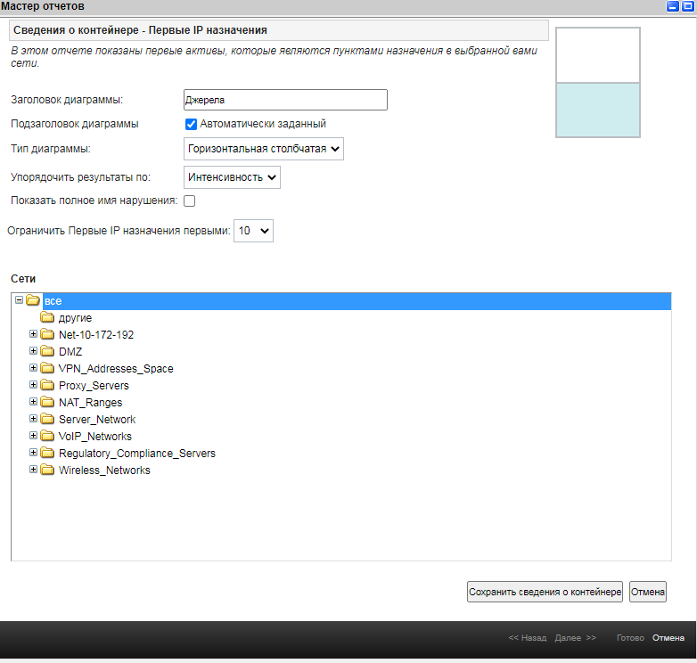Click 'Отмена' in the dark footer bar
This screenshot has height=663, width=697.
point(668,638)
